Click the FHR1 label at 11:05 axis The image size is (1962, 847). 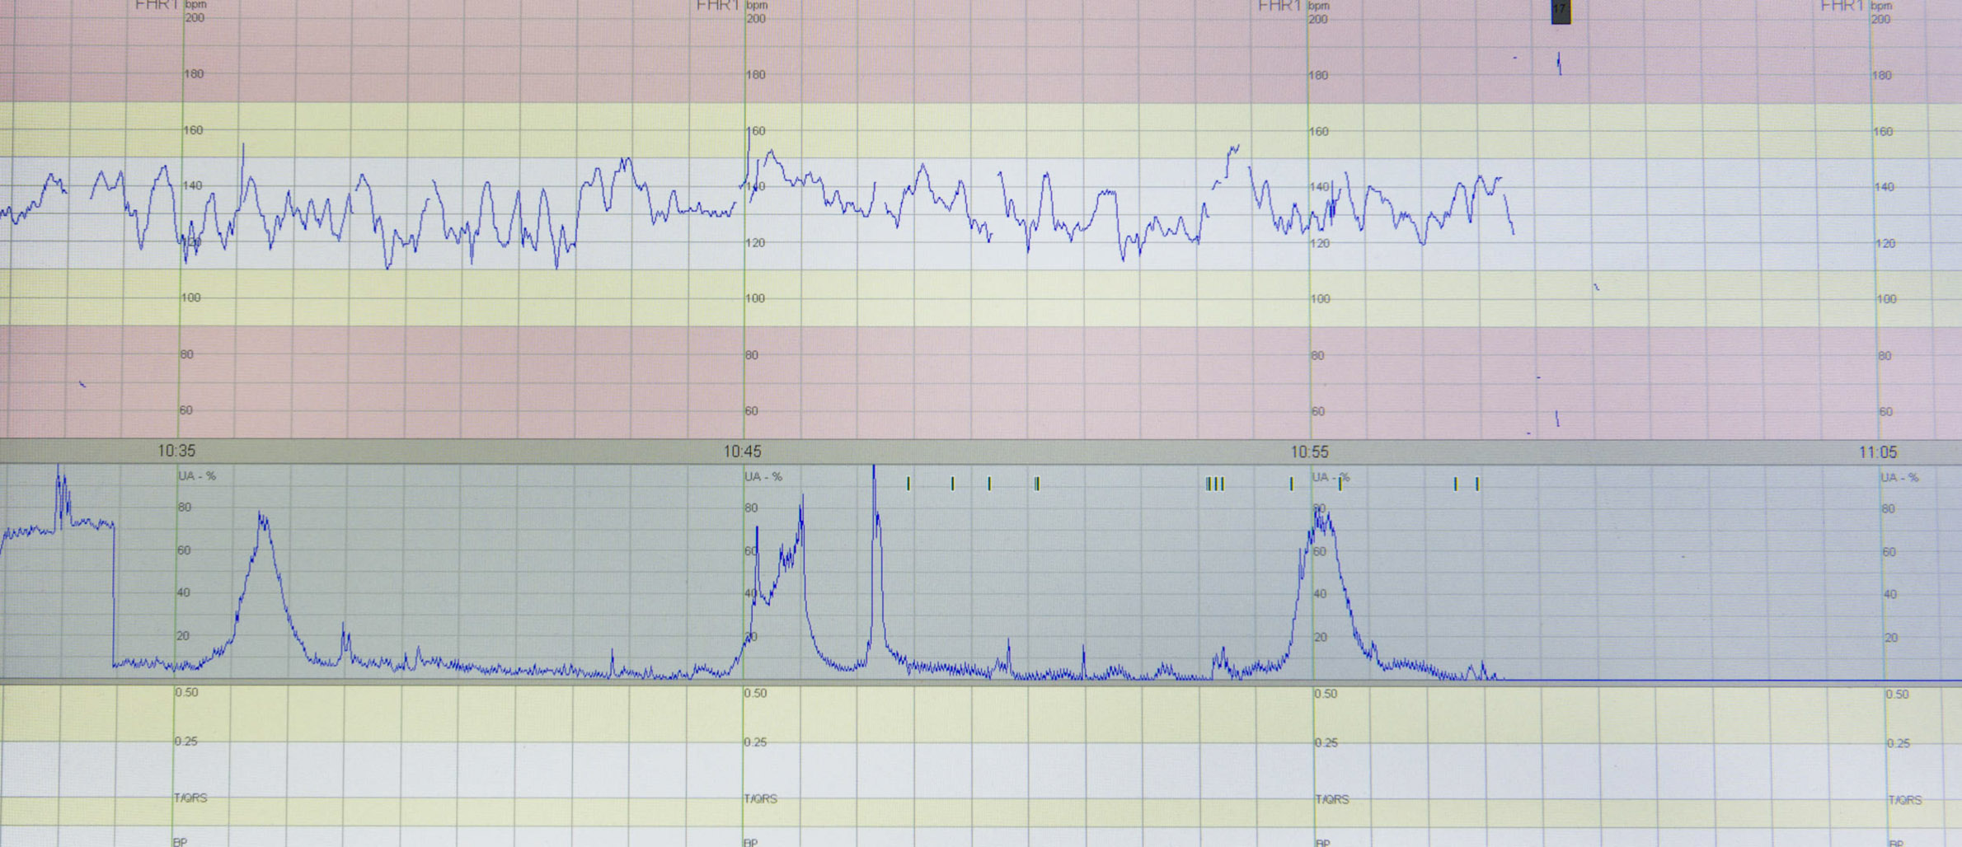tap(1842, 7)
